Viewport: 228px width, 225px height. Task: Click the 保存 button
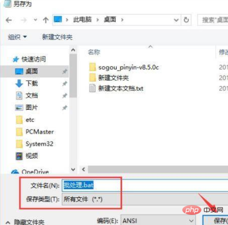(x=216, y=220)
